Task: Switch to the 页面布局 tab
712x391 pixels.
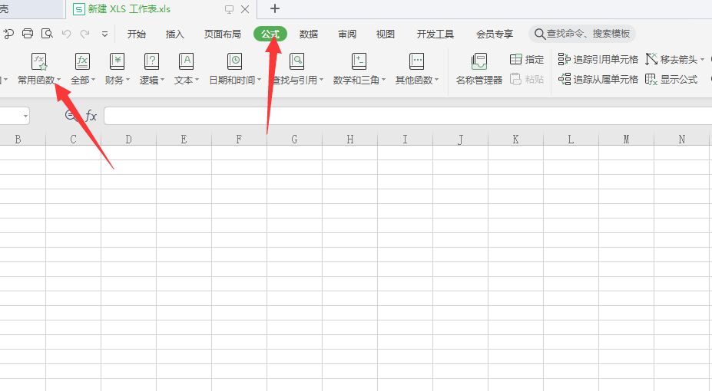Action: [x=222, y=34]
